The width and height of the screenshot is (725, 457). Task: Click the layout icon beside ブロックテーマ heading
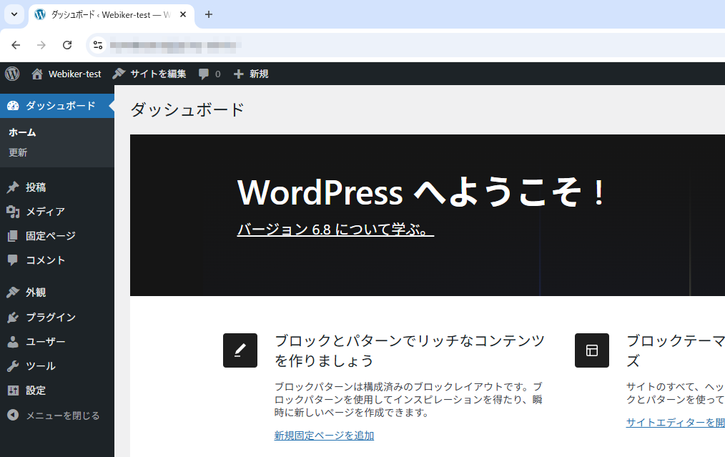click(x=592, y=350)
